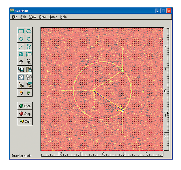Image resolution: width=181 pixels, height=170 pixels.
Task: Click the Cut scissors icon
Action: [29, 61]
